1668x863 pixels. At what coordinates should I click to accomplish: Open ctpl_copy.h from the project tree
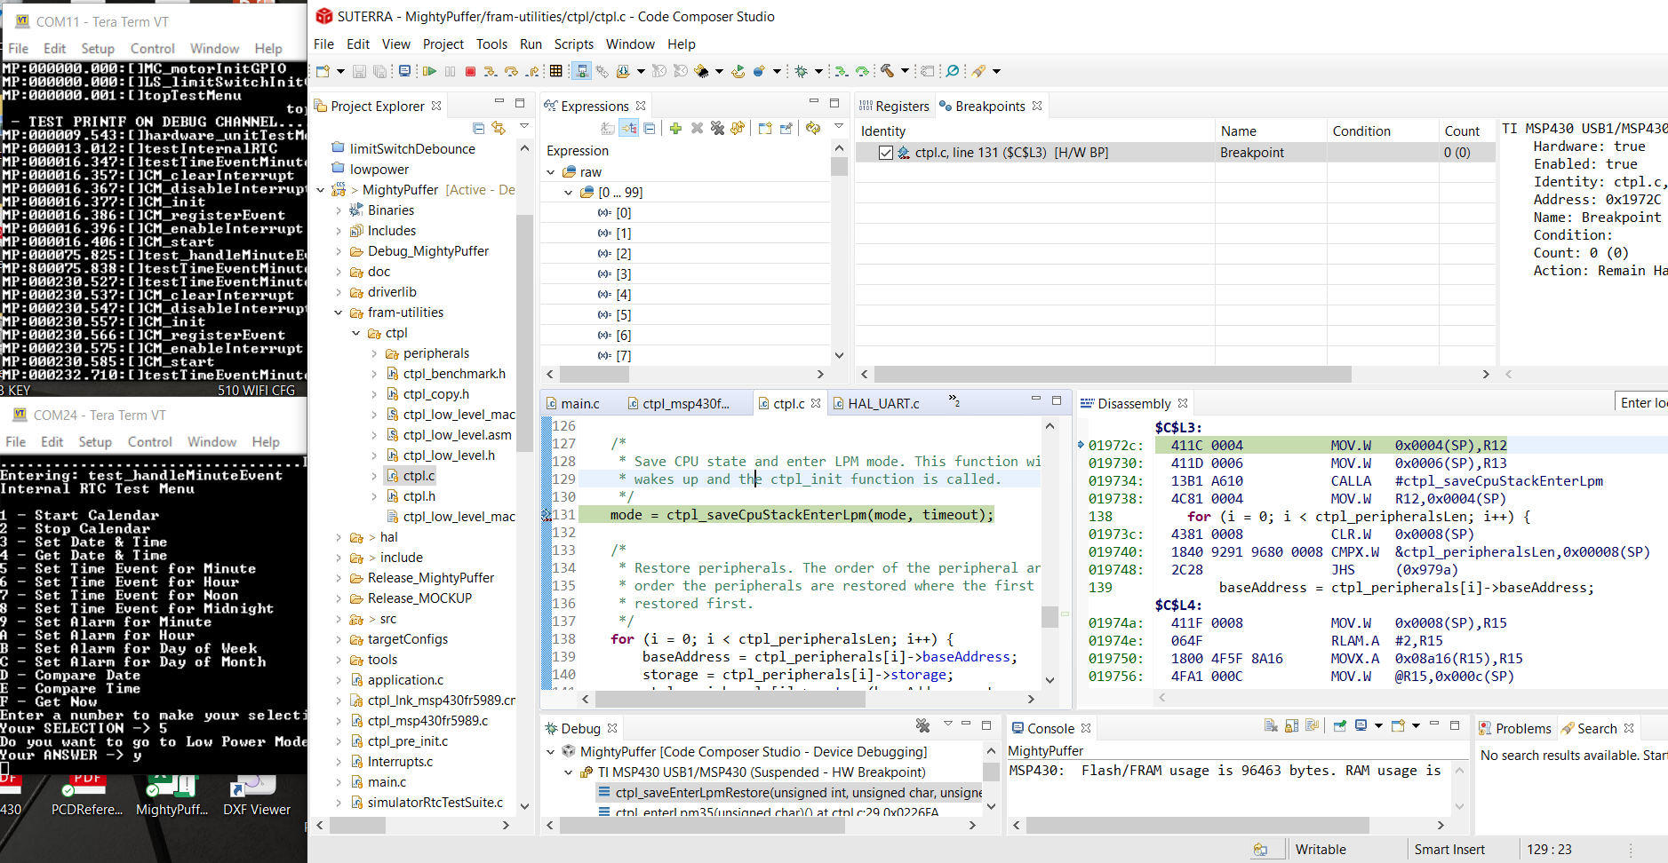[x=435, y=394]
